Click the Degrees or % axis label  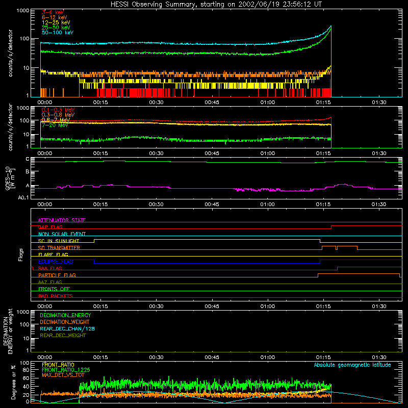click(x=13, y=382)
